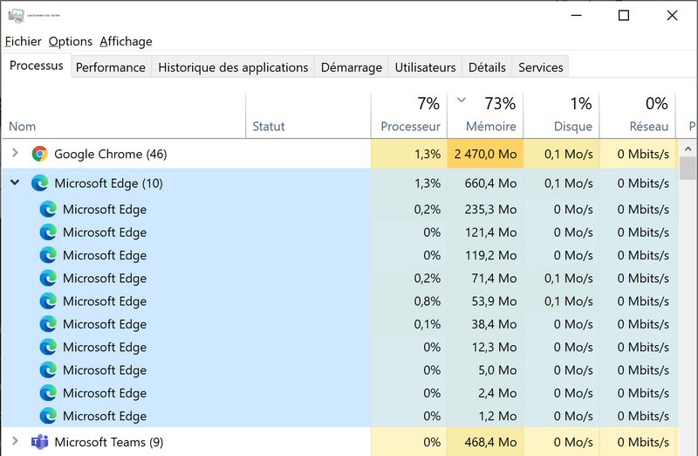
Task: Click the Google Chrome icon in process list
Action: click(x=39, y=154)
